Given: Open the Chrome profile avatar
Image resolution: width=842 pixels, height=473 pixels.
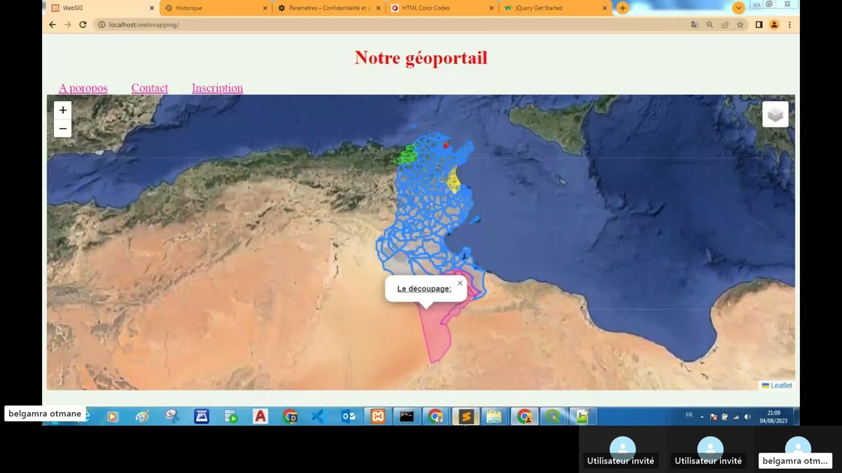Looking at the screenshot, I should tap(774, 24).
